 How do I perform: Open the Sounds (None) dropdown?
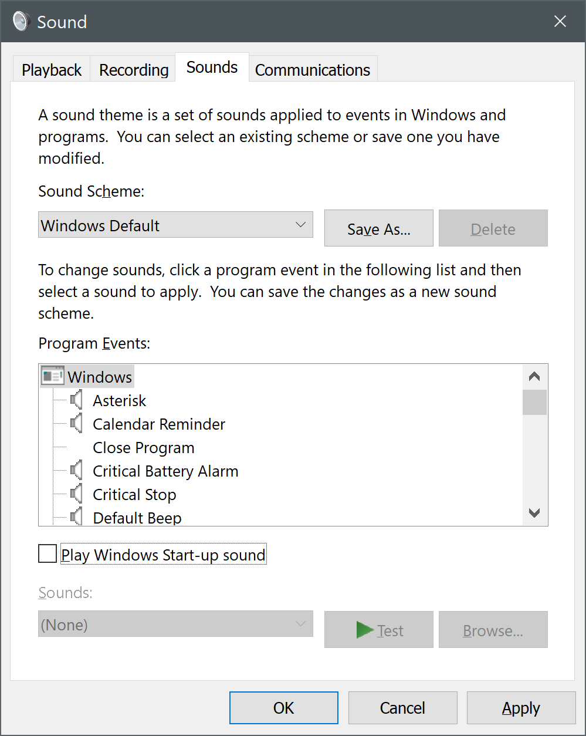(175, 624)
